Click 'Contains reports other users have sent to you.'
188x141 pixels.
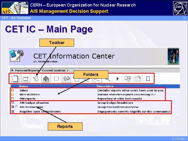pyautogui.click(x=131, y=90)
